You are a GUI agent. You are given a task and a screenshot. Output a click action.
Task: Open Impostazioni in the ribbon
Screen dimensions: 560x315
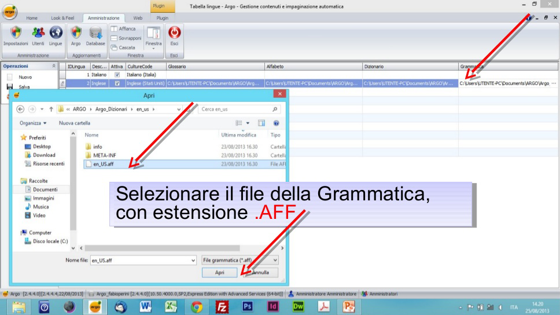tap(16, 36)
